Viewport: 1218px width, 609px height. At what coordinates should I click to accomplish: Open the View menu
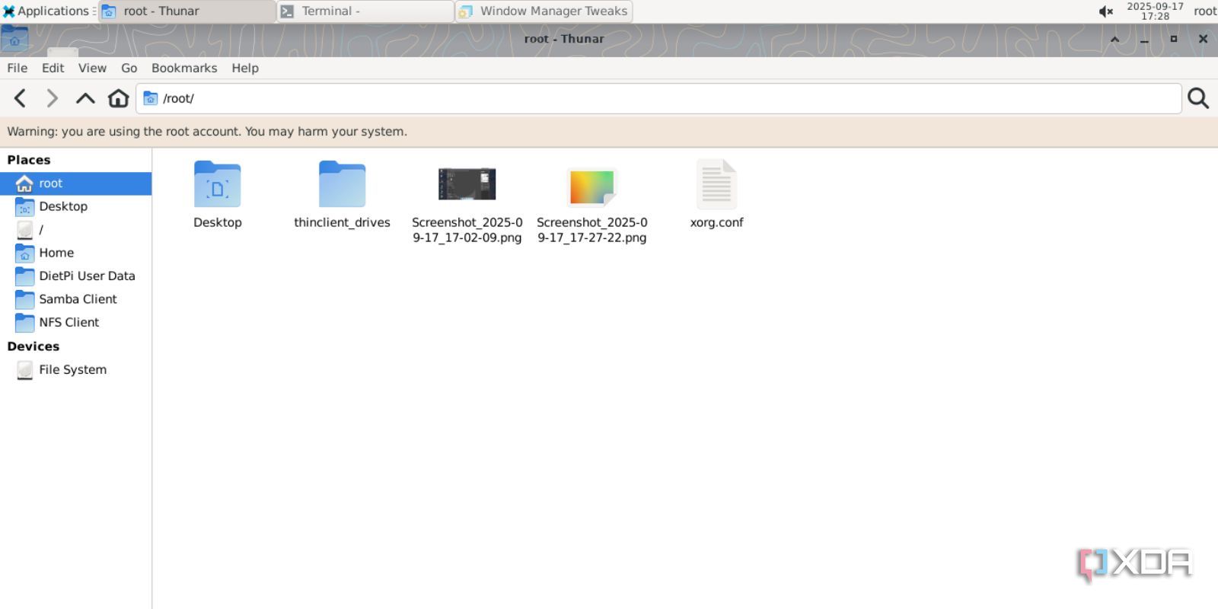click(x=92, y=68)
